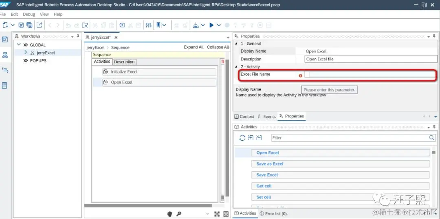Click Sequence in the breadcrumb
This screenshot has width=440, height=219.
[120, 48]
